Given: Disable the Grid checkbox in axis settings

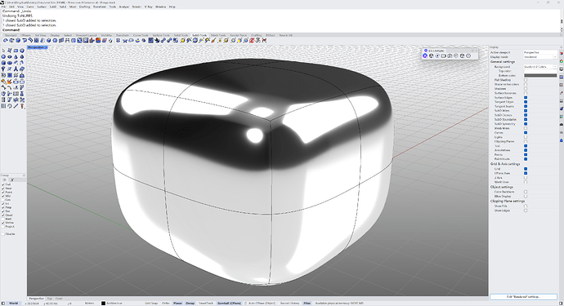Looking at the screenshot, I should (526, 169).
